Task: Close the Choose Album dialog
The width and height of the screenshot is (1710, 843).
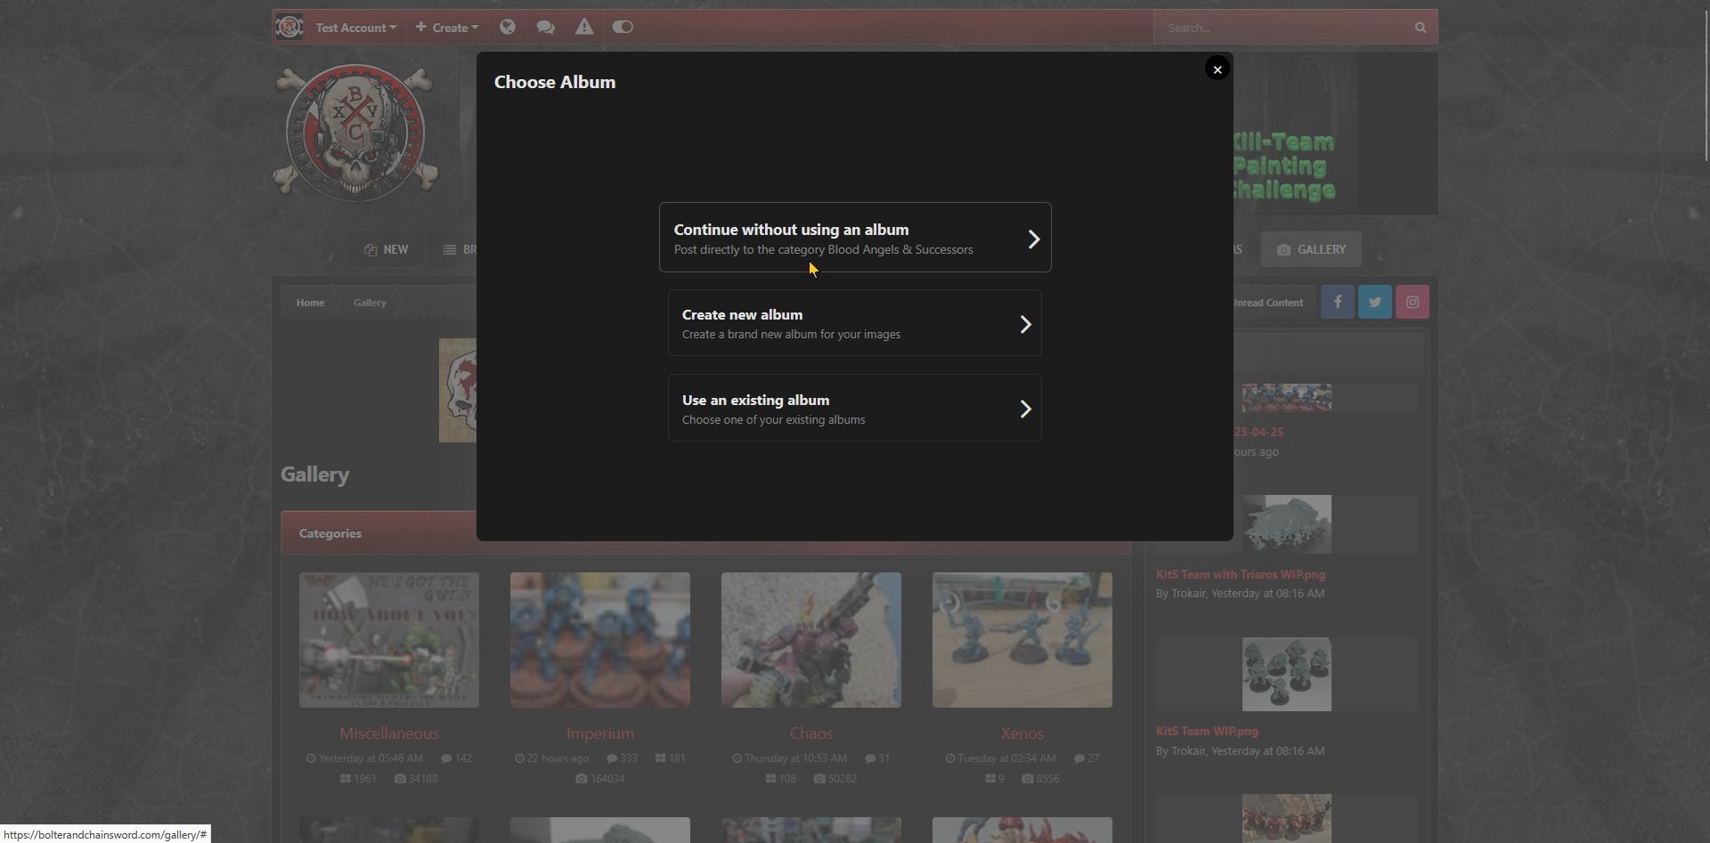Action: coord(1217,69)
